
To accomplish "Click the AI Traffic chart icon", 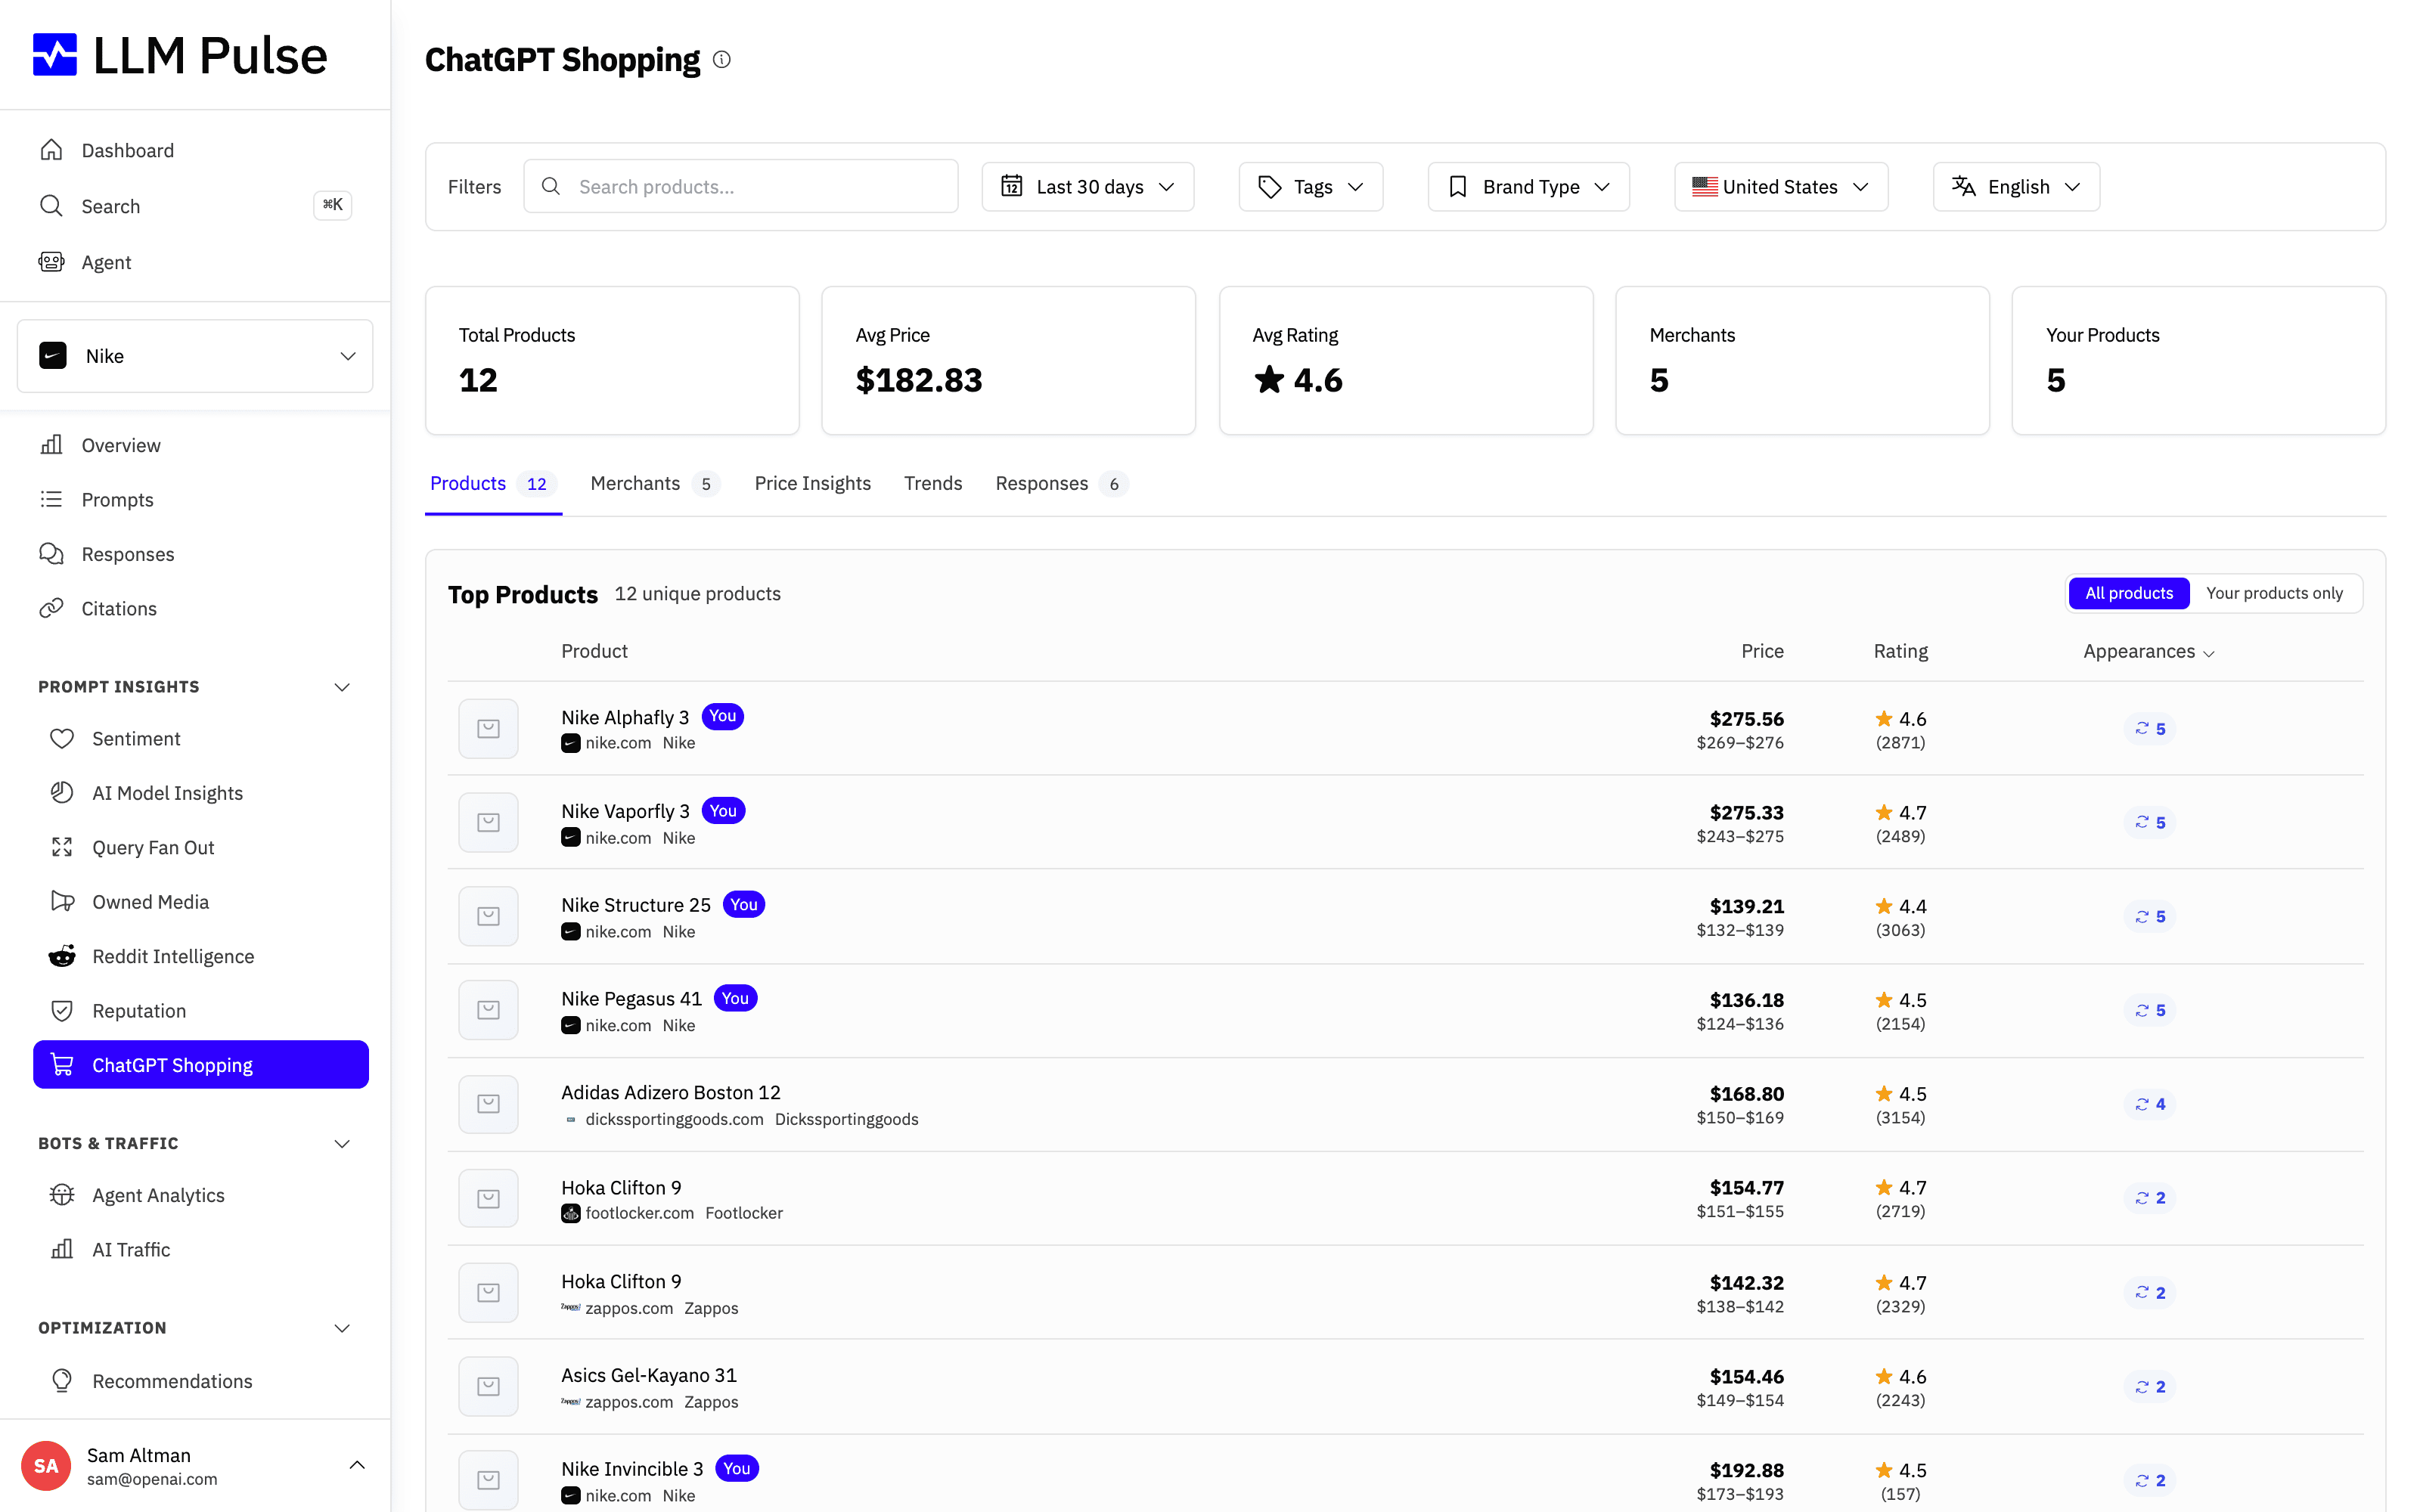I will 62,1249.
